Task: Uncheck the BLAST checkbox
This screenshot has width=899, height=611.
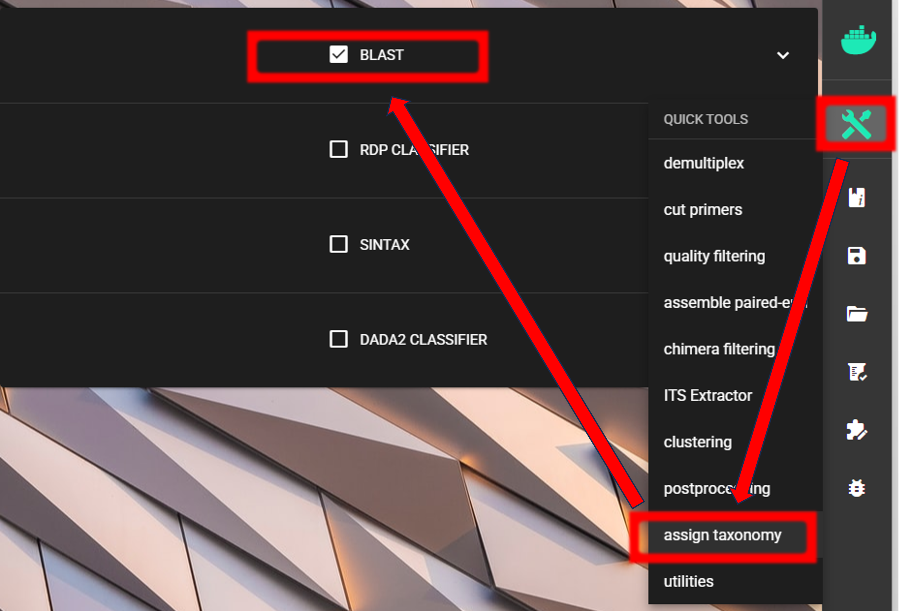Action: click(338, 54)
